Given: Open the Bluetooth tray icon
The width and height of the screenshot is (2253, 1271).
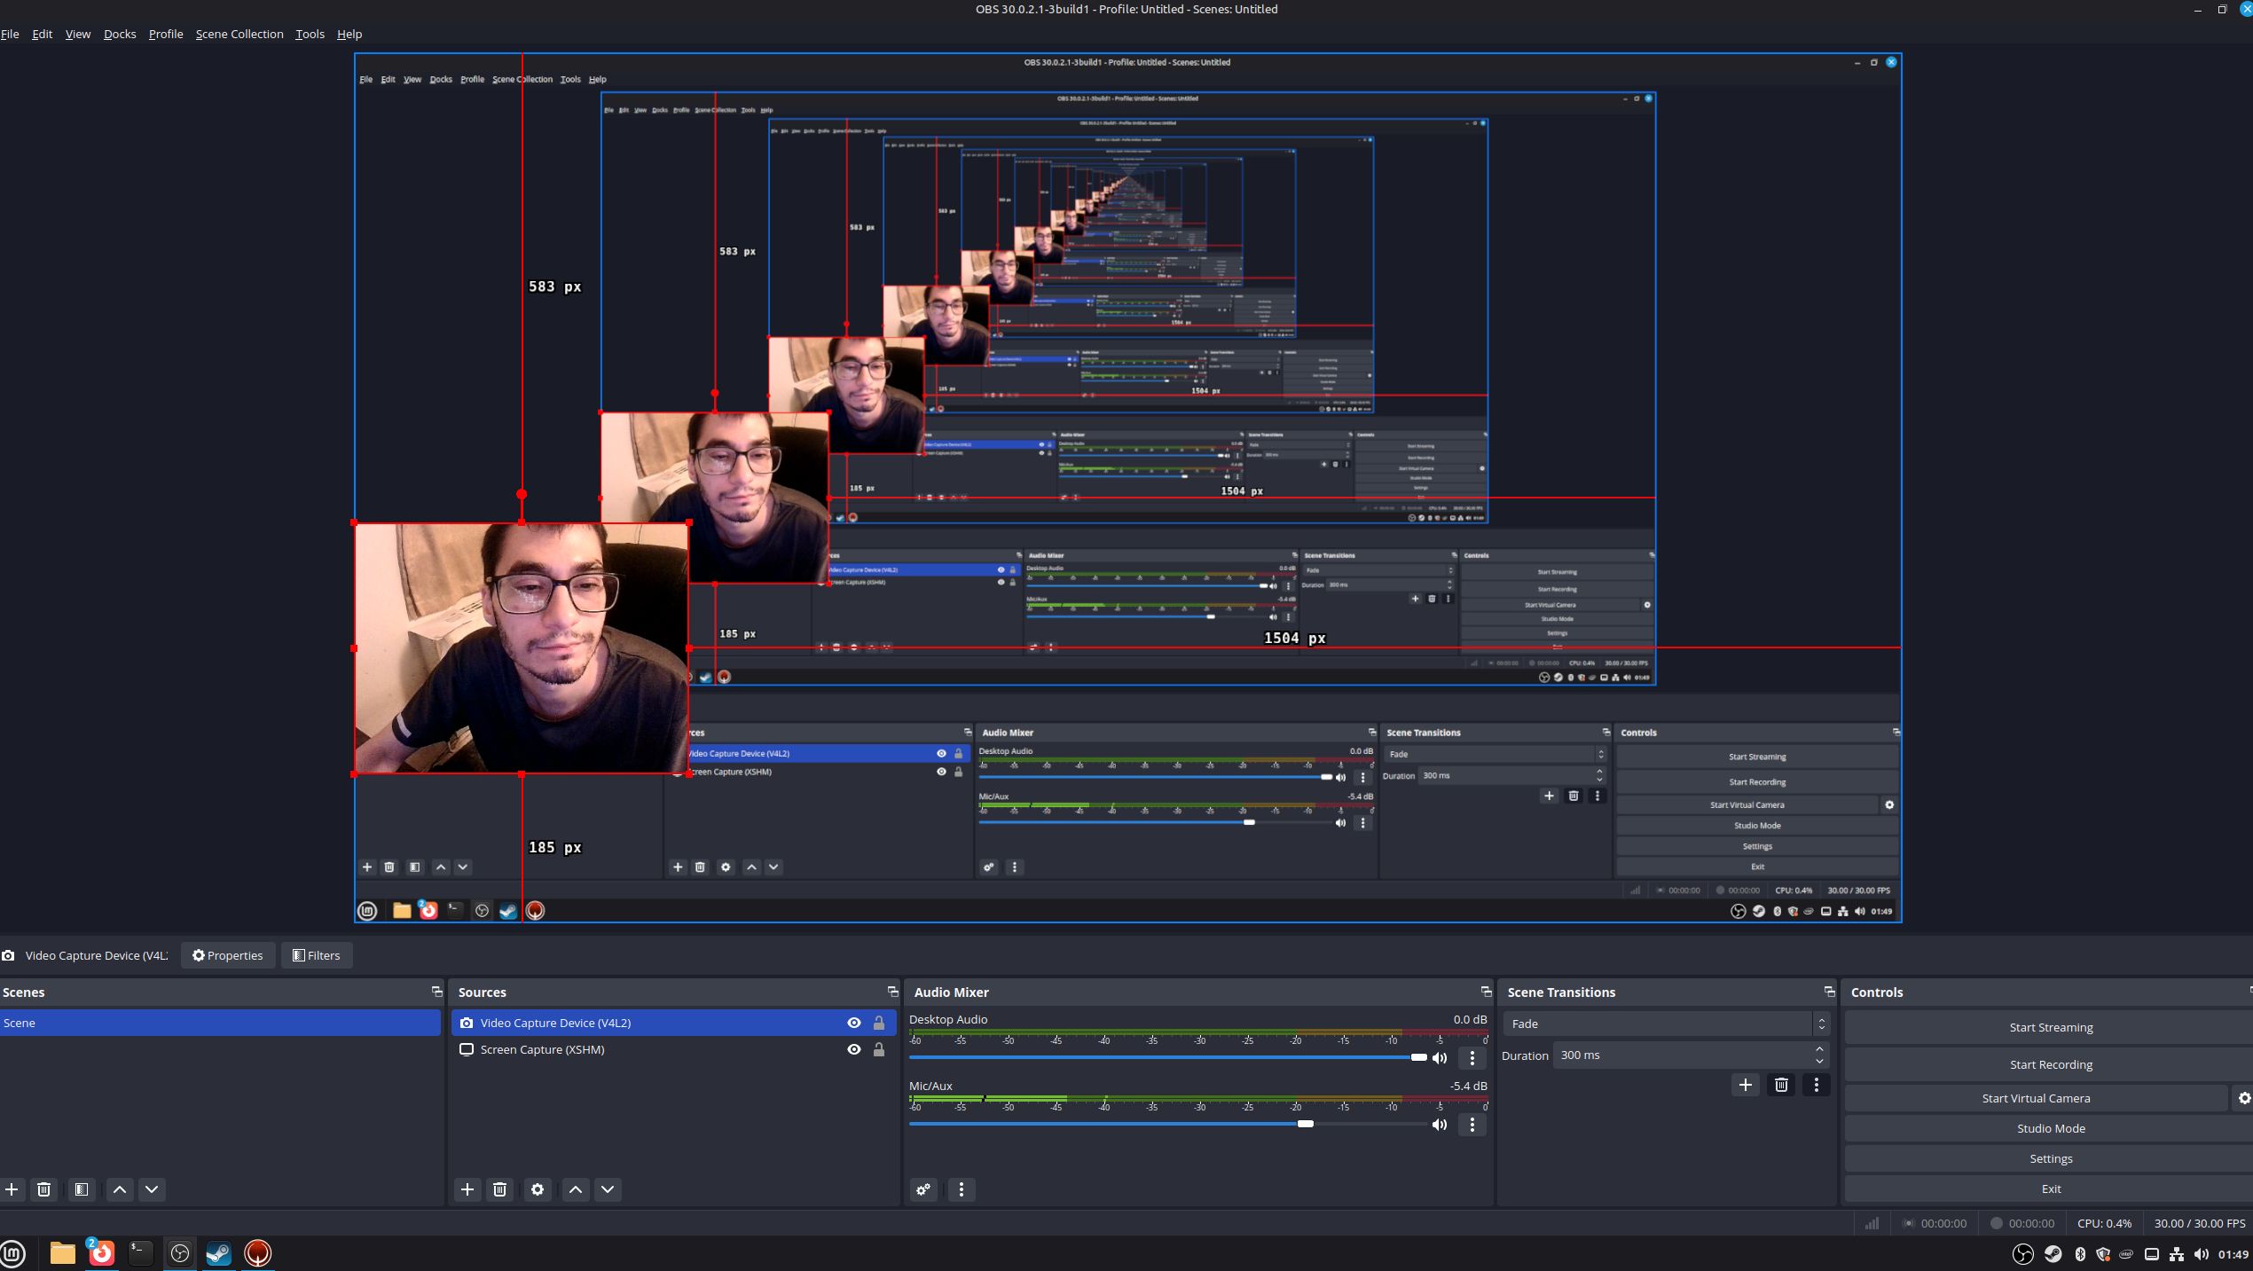Looking at the screenshot, I should click(x=2080, y=1254).
